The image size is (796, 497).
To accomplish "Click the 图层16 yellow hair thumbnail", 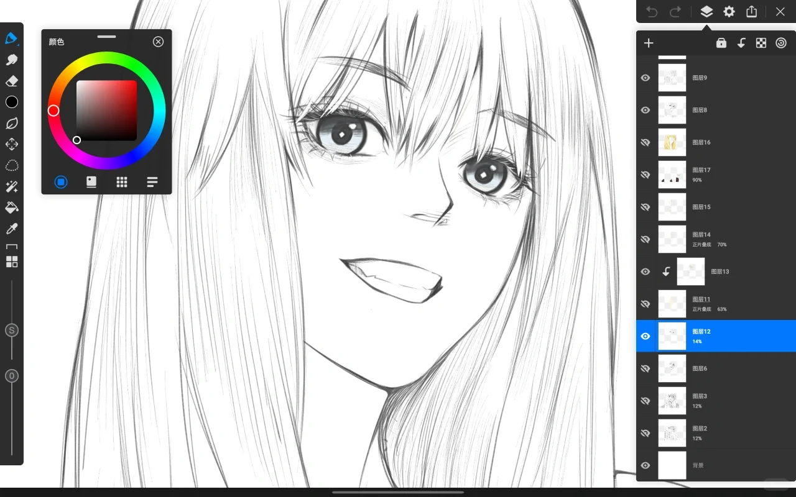I will pos(672,142).
